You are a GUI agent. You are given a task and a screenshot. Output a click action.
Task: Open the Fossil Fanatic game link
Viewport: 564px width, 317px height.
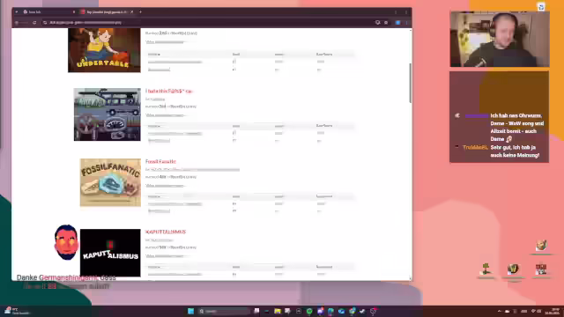tap(160, 161)
